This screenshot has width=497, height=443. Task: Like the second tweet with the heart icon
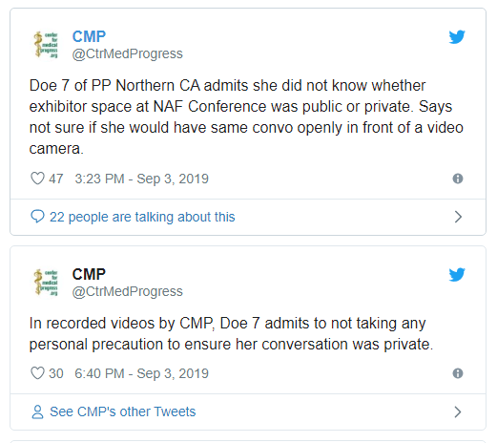point(37,373)
